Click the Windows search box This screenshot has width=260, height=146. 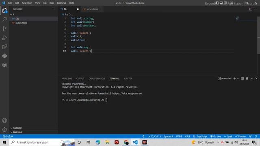(x=42, y=142)
